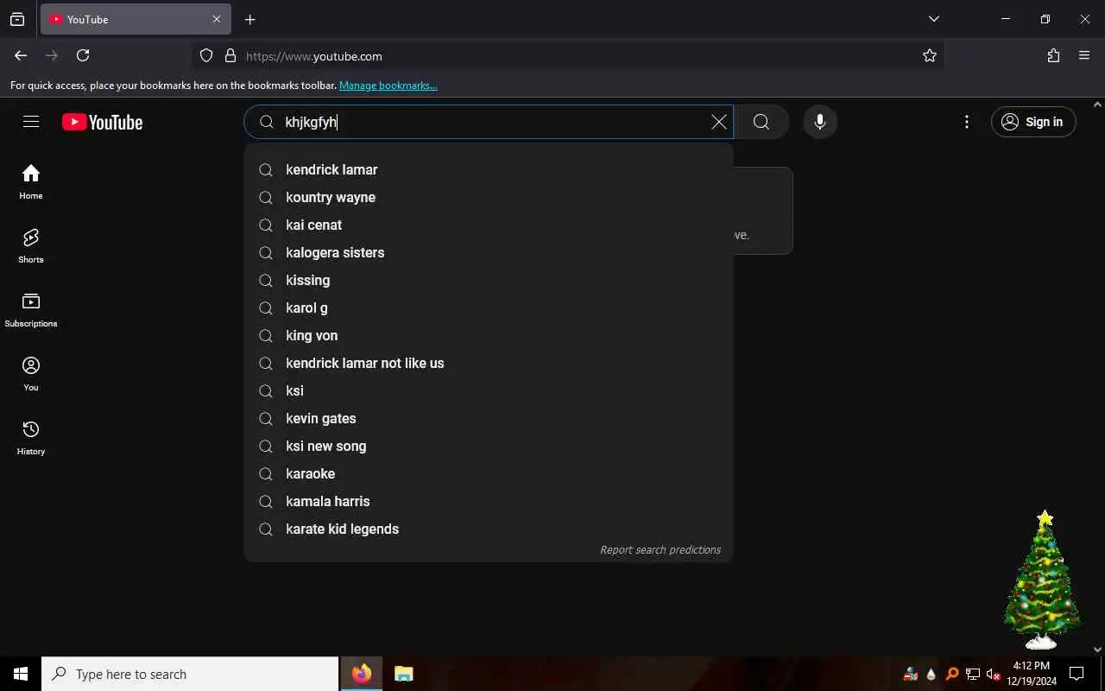Click the page scrollbar down arrow

(1098, 650)
